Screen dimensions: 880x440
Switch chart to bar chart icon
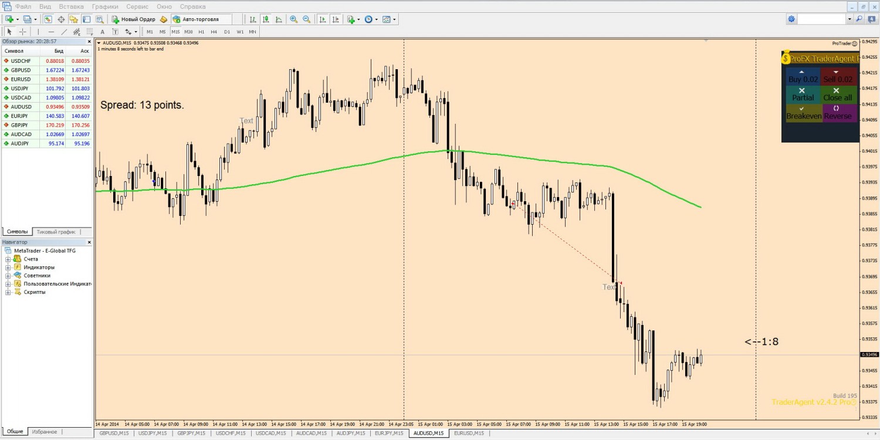click(x=253, y=19)
